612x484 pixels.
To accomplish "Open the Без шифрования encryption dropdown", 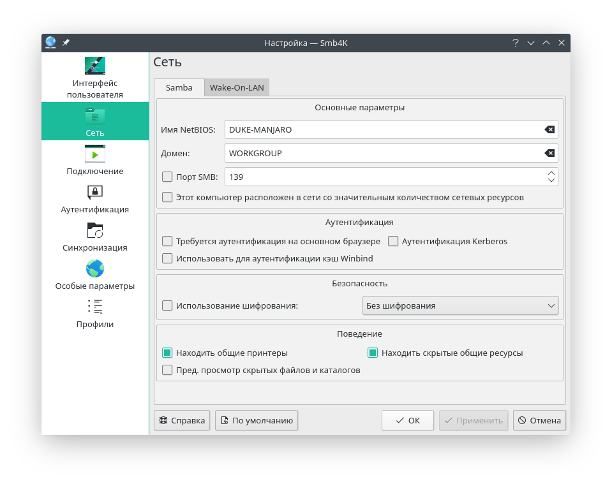I will click(460, 305).
